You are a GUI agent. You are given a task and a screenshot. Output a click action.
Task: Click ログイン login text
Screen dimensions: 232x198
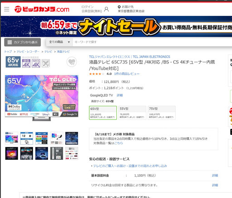pos(87,7)
